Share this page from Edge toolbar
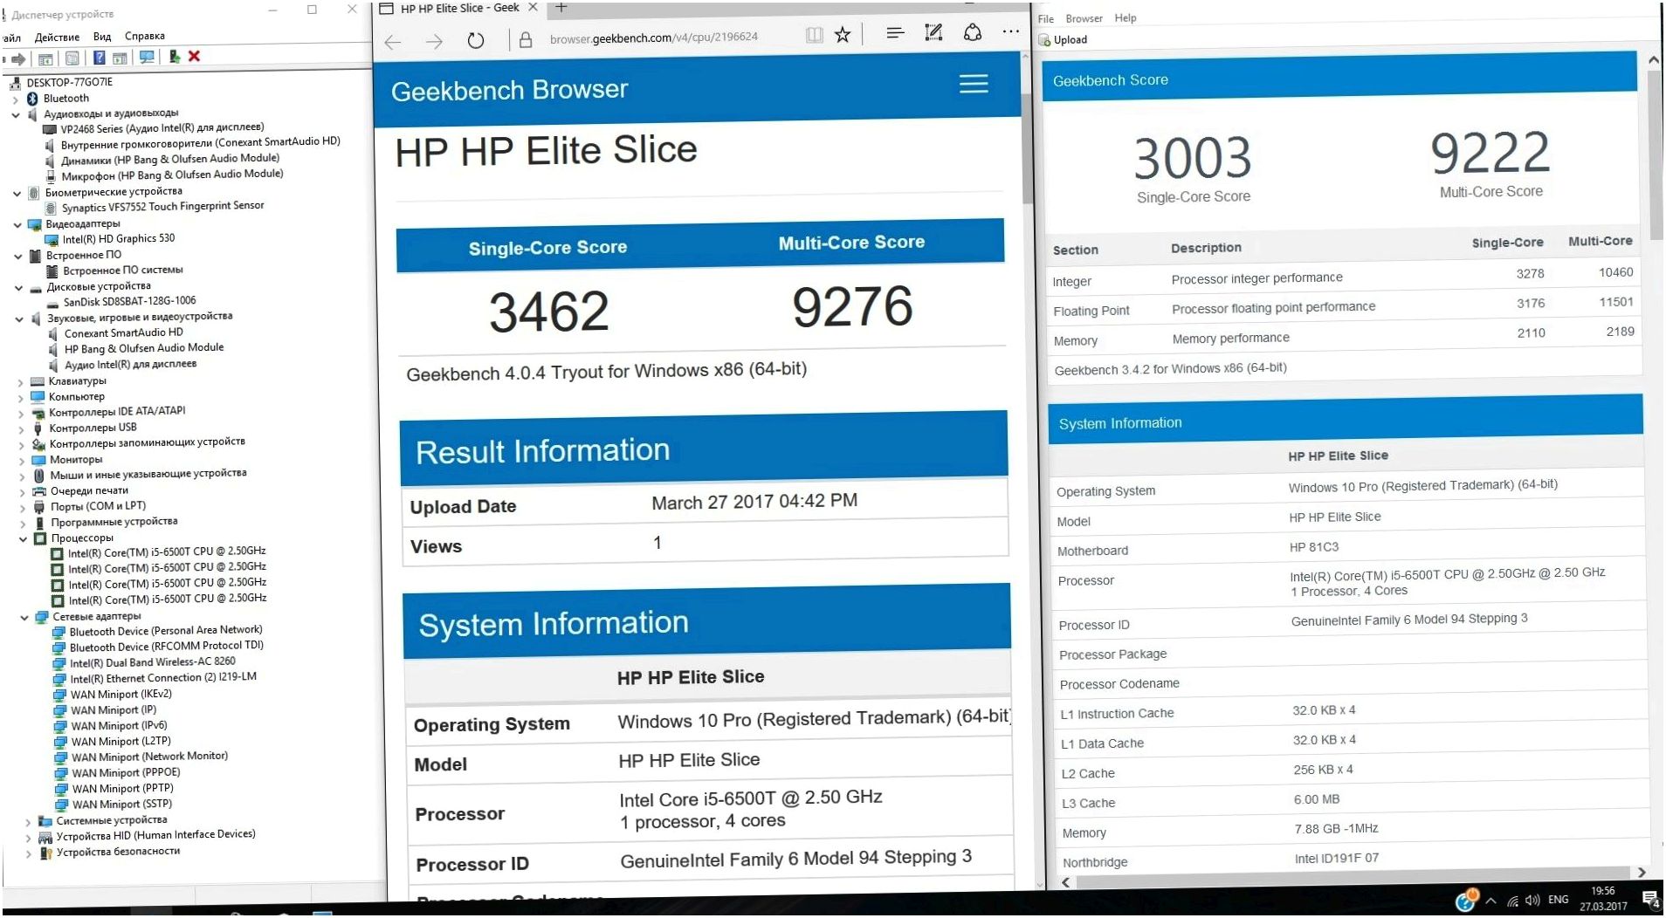 click(x=972, y=32)
